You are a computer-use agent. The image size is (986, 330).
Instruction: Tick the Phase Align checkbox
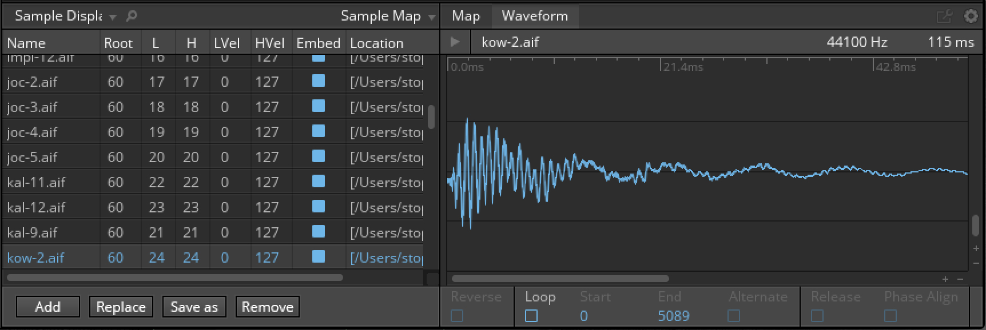point(890,316)
